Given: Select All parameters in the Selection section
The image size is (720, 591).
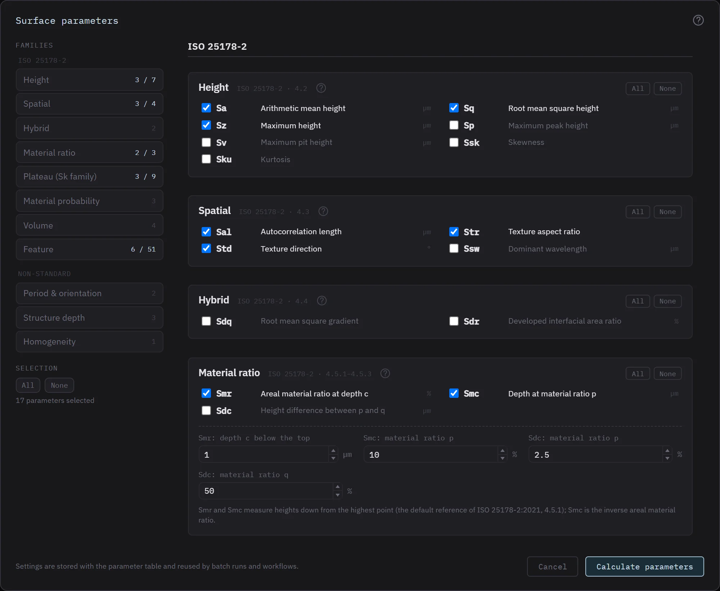Looking at the screenshot, I should click(x=28, y=385).
